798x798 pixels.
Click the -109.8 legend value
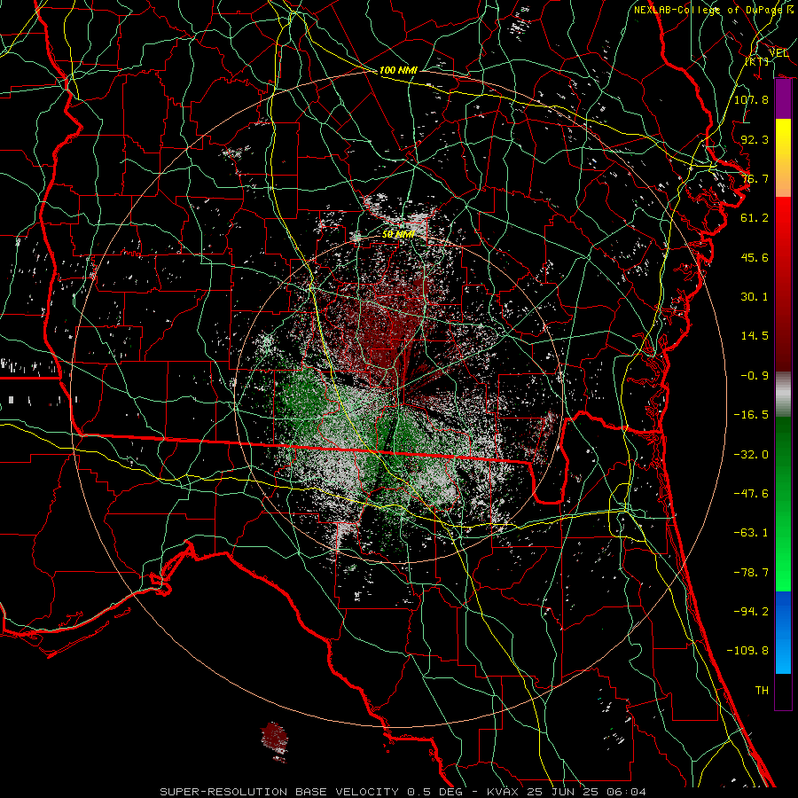(x=747, y=651)
